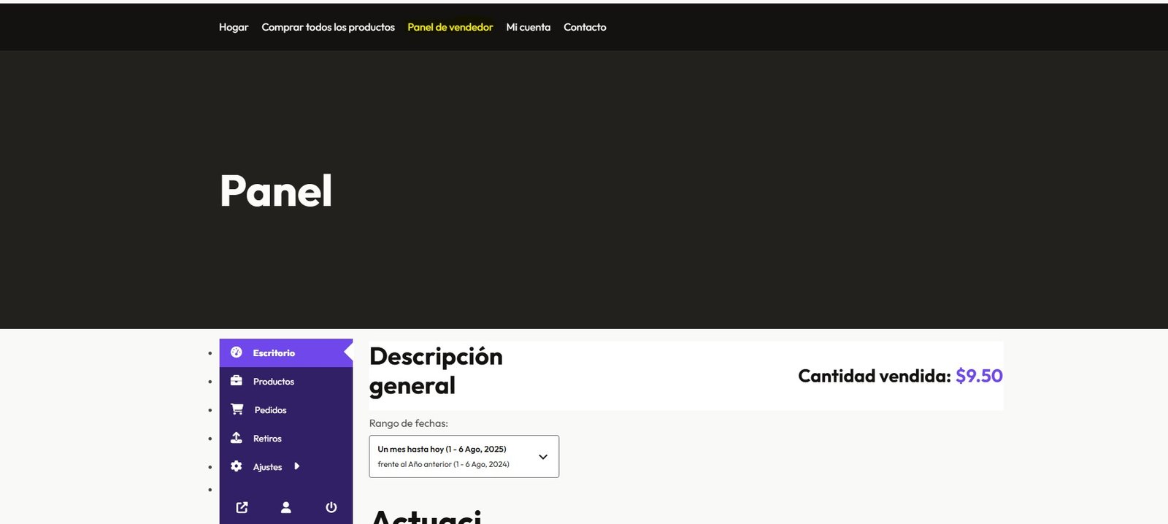The image size is (1168, 524).
Task: Select the Pedidos shopping cart icon
Action: pyautogui.click(x=237, y=409)
